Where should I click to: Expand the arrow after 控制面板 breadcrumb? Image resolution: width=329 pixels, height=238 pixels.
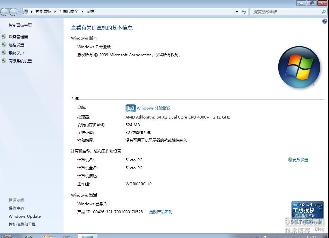[x=55, y=12]
